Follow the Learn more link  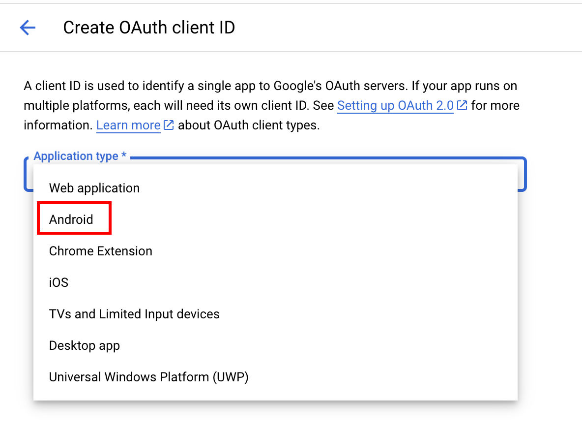[x=128, y=125]
